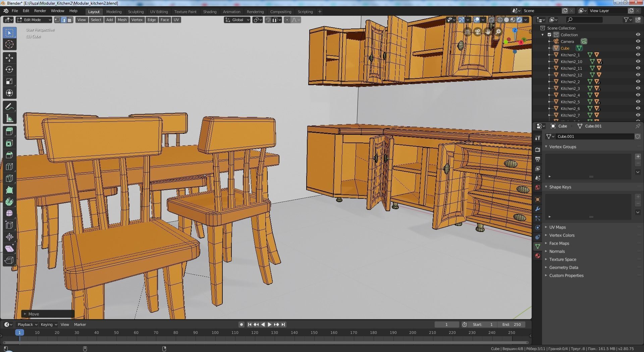Image resolution: width=644 pixels, height=352 pixels.
Task: Open the Global transform orientation dropdown
Action: 237,20
